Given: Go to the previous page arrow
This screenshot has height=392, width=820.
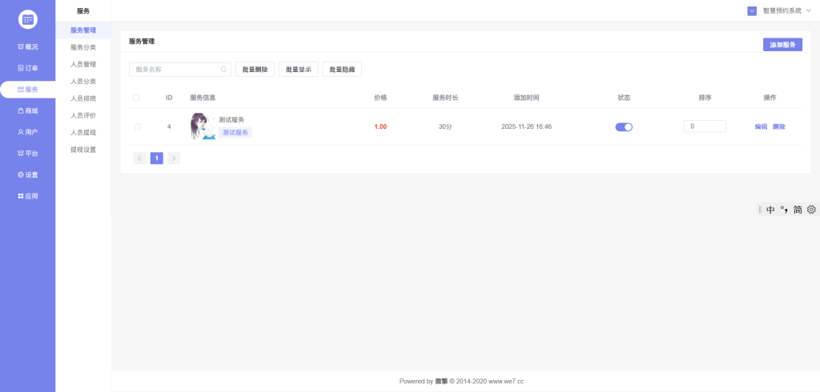Looking at the screenshot, I should point(139,158).
